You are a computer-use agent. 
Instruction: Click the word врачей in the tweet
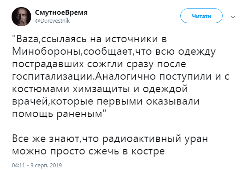29,102
